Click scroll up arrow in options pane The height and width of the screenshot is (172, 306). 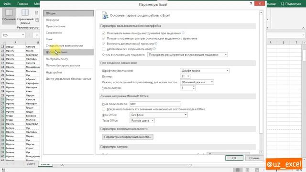(261, 12)
